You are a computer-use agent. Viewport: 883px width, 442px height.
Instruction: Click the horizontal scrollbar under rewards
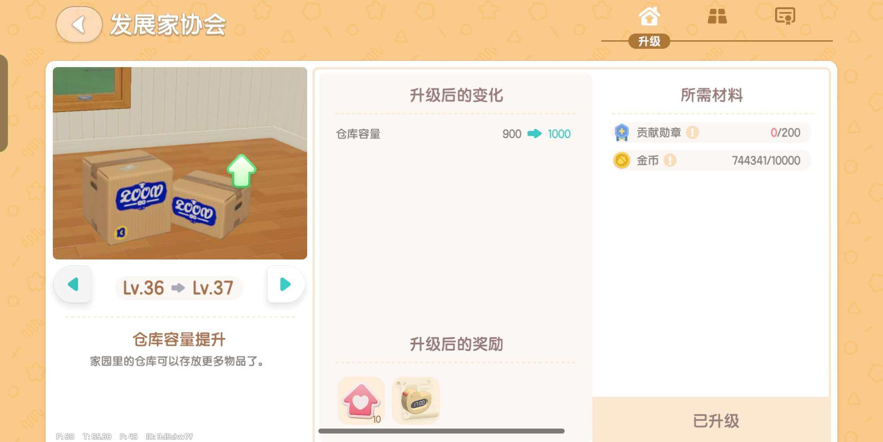(x=441, y=431)
